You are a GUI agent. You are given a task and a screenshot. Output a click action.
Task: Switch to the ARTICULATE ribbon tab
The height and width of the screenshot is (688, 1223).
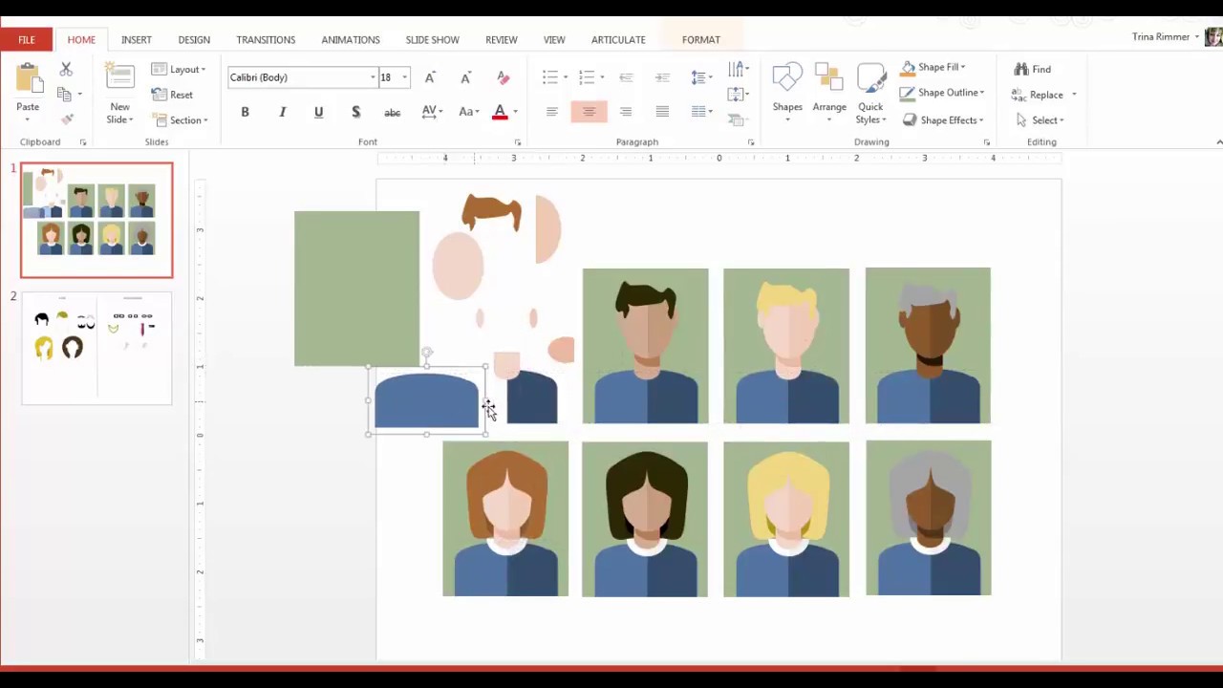[618, 39]
